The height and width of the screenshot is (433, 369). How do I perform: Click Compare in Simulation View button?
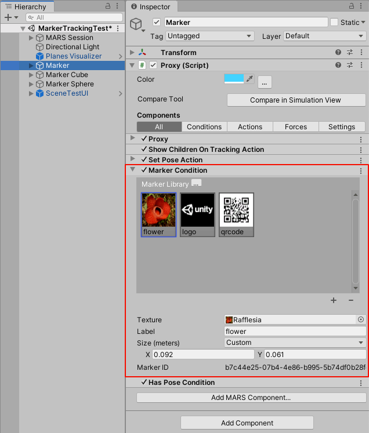[295, 100]
